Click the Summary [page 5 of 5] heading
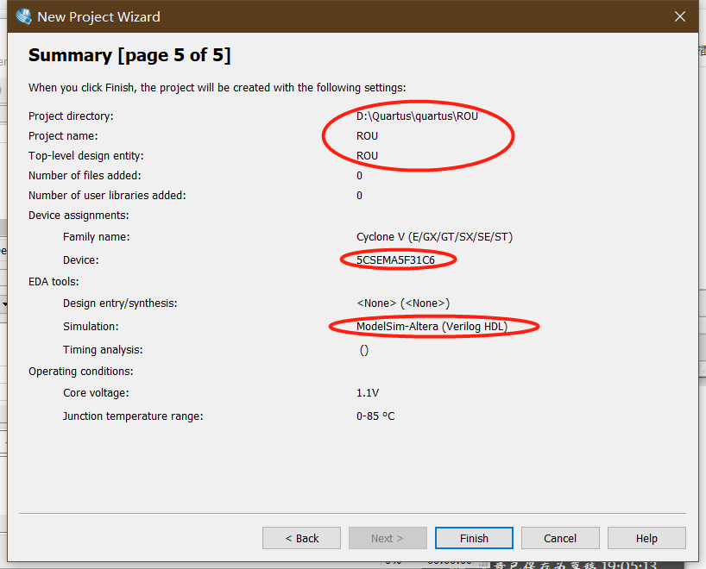This screenshot has height=569, width=706. [x=129, y=55]
